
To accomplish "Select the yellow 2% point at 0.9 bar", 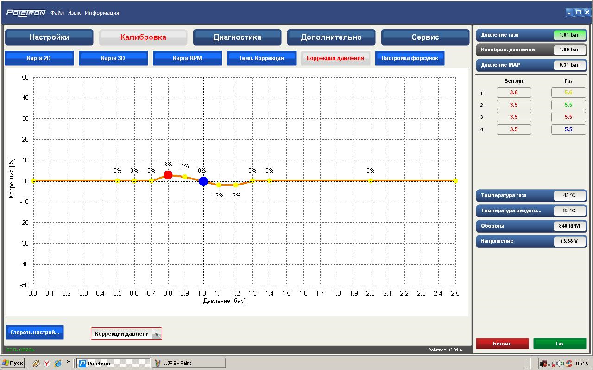I will pos(185,177).
